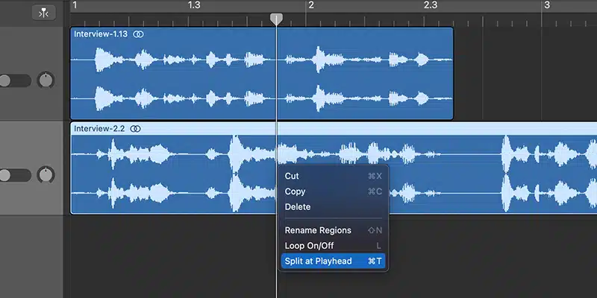This screenshot has height=298, width=597.
Task: Select Split at Playhead from context menu
Action: (x=333, y=261)
